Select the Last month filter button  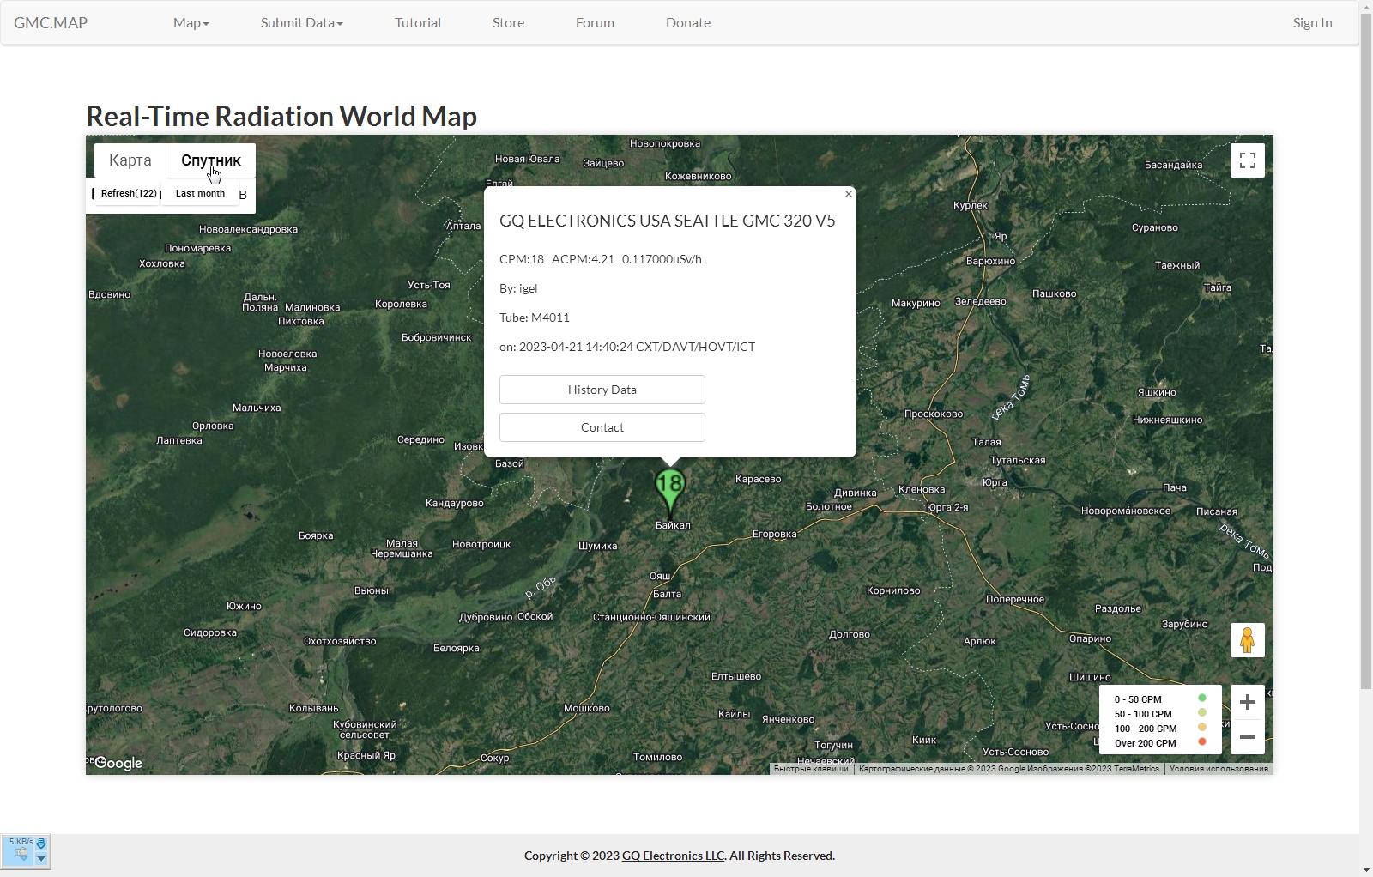pos(200,193)
